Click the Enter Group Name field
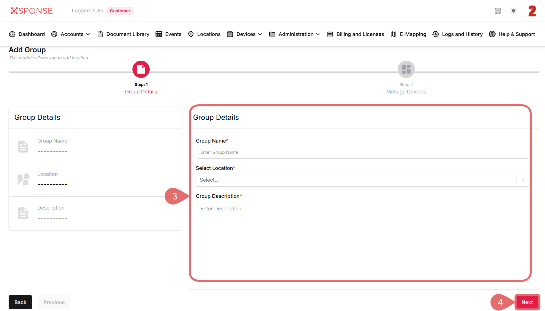This screenshot has height=311, width=545. click(363, 152)
